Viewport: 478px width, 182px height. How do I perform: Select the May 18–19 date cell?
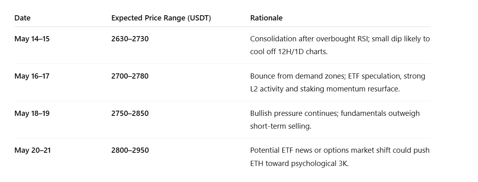click(32, 113)
